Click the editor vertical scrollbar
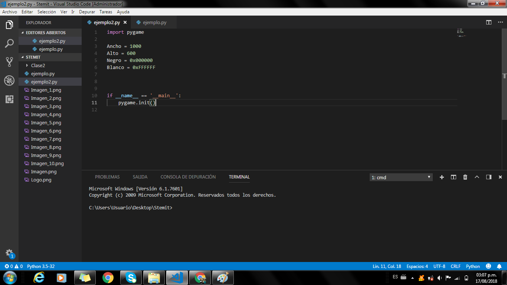The image size is (507, 285). [504, 74]
